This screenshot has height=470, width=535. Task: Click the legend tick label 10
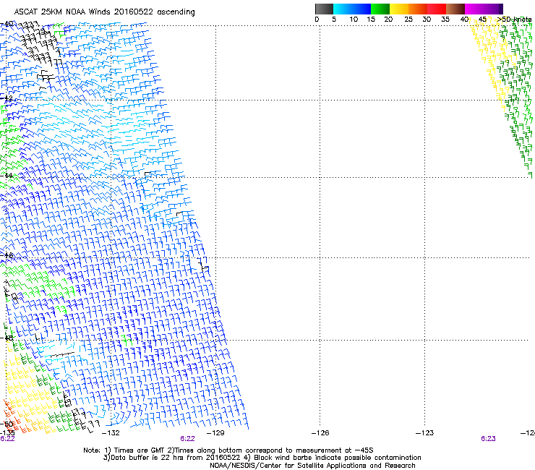[x=354, y=20]
